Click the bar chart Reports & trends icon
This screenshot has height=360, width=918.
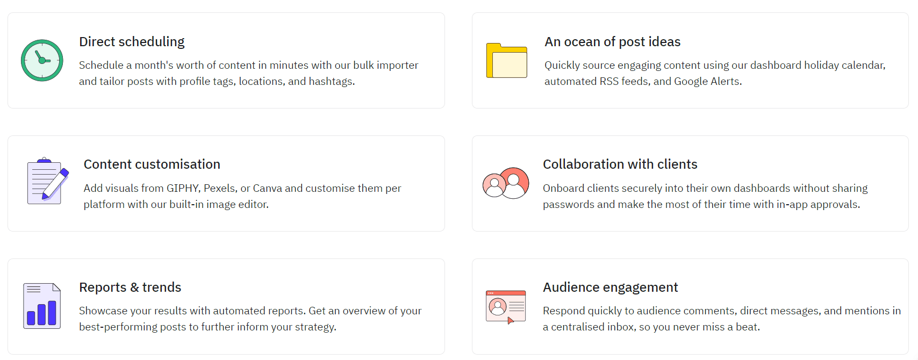(42, 306)
